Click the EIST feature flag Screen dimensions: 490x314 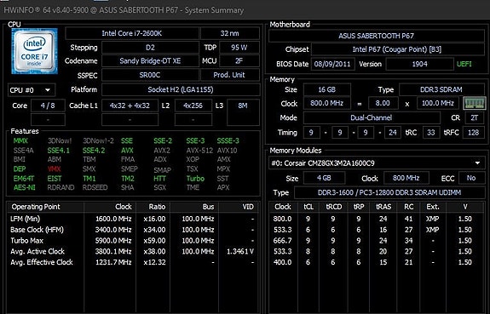pyautogui.click(x=55, y=179)
